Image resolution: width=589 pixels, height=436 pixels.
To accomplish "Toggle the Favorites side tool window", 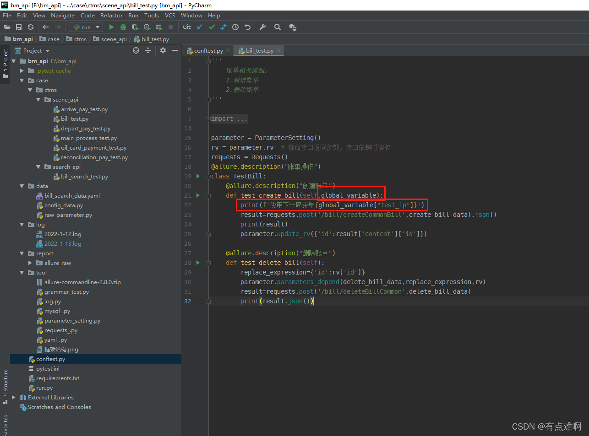I will 5,425.
